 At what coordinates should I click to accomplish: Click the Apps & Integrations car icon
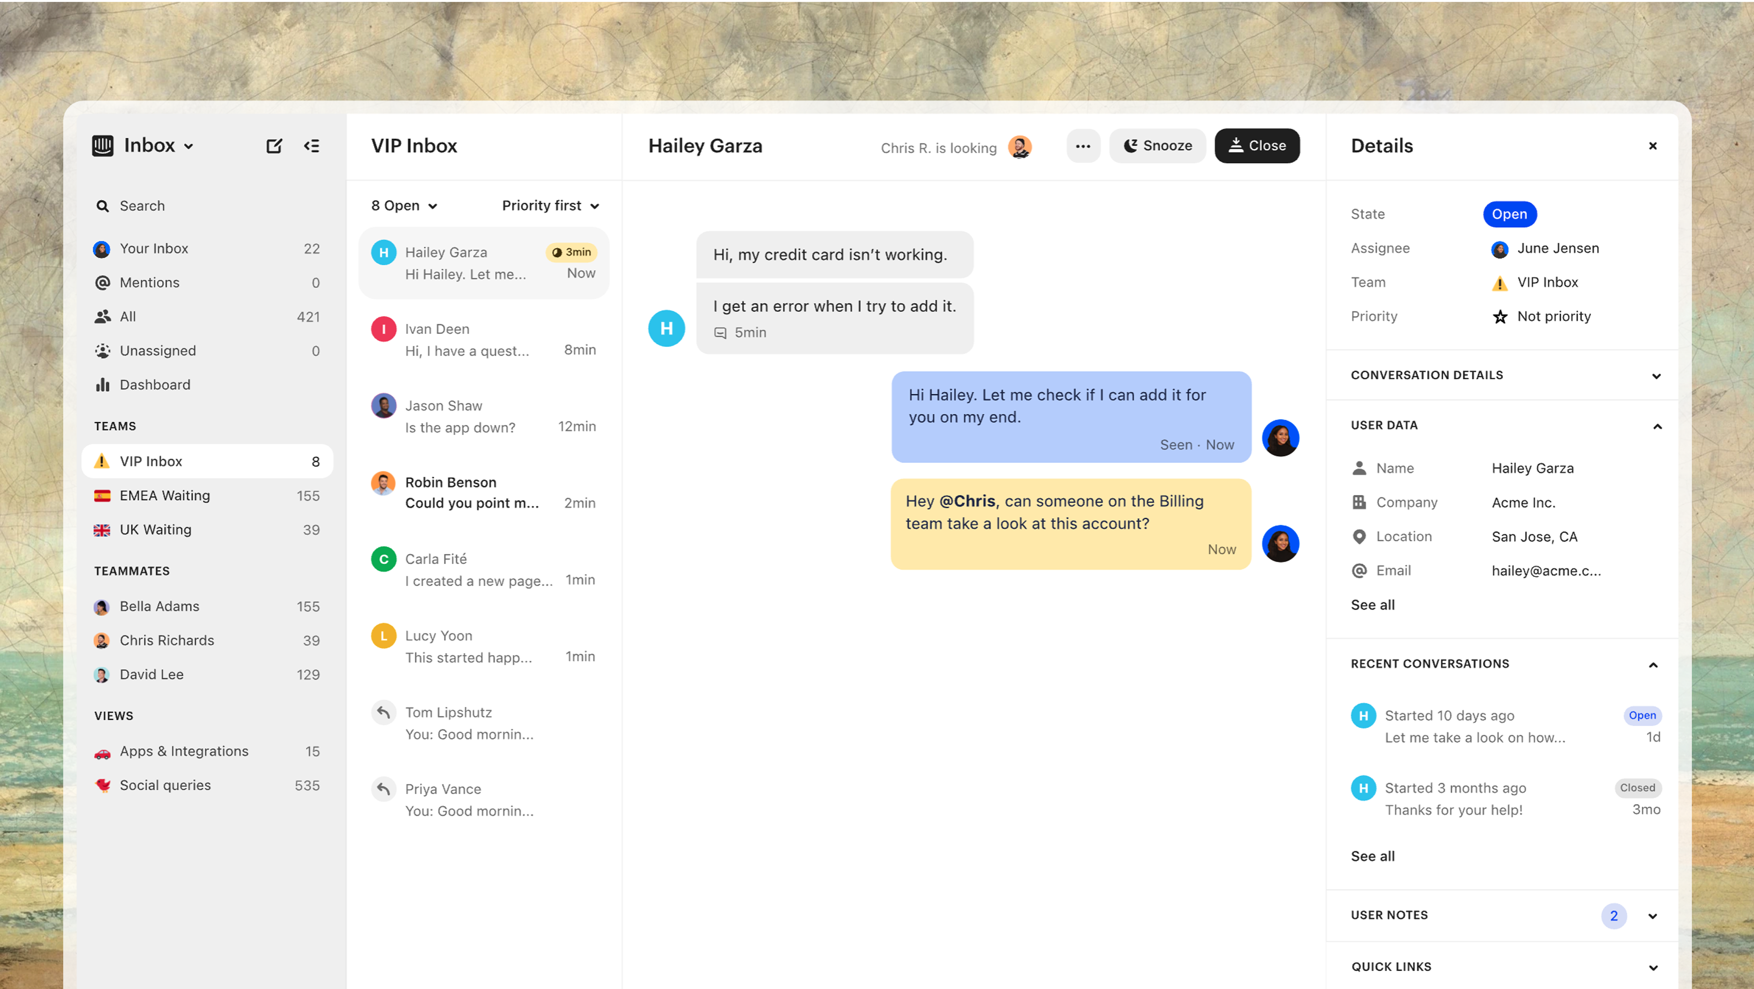[102, 750]
